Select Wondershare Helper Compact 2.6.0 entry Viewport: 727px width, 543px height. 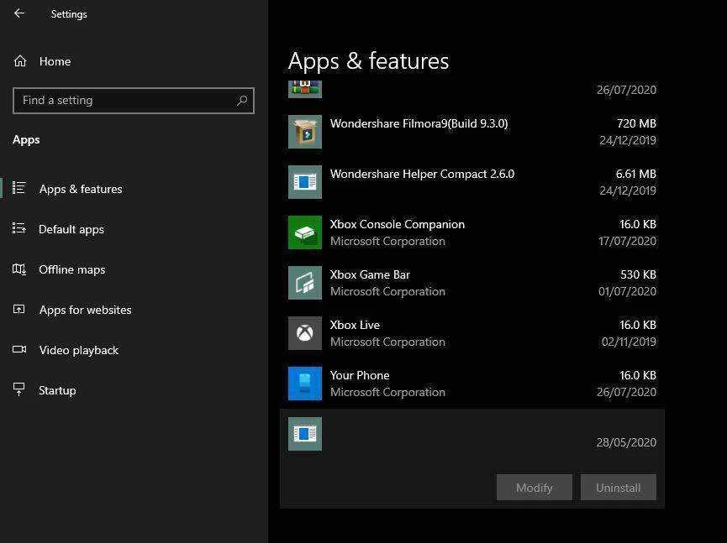point(472,182)
